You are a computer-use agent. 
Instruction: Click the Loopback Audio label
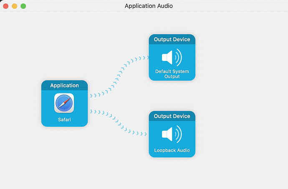click(x=172, y=150)
